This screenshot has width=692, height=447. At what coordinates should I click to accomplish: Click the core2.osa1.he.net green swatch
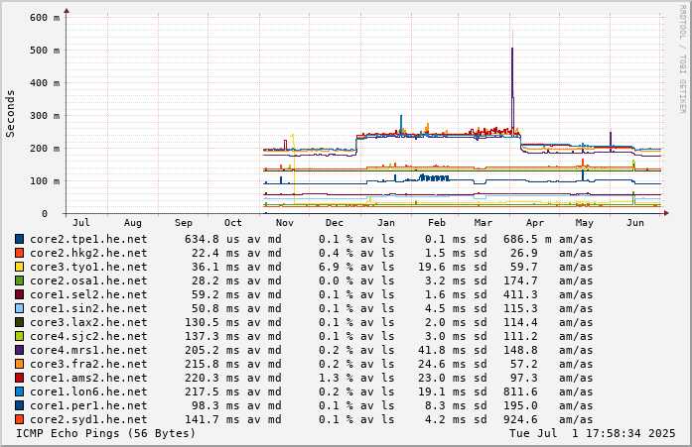pyautogui.click(x=20, y=280)
